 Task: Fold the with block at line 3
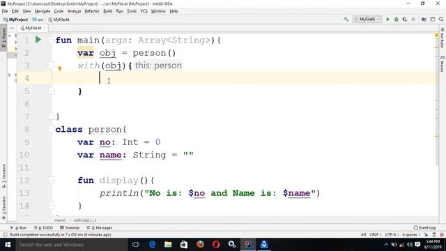coord(51,66)
